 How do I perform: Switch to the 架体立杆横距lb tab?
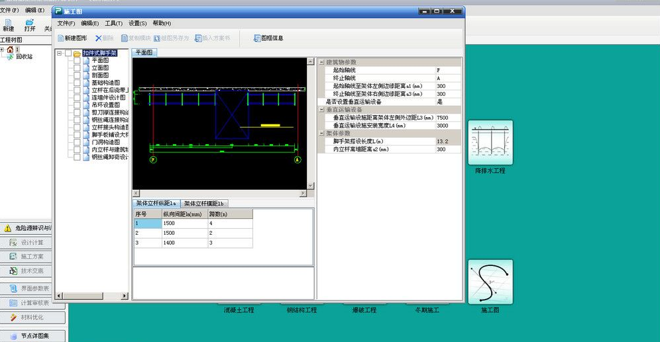click(x=203, y=203)
